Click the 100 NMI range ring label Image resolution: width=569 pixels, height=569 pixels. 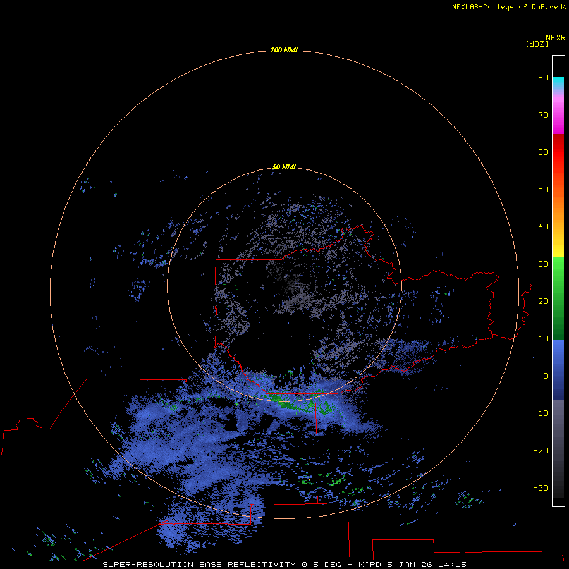(x=284, y=50)
